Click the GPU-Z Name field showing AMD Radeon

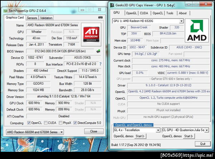[53, 25]
